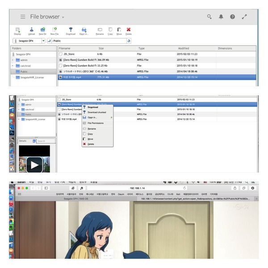Choose Rename in the context menu
Screen dimensions: 268x268
click(92, 129)
